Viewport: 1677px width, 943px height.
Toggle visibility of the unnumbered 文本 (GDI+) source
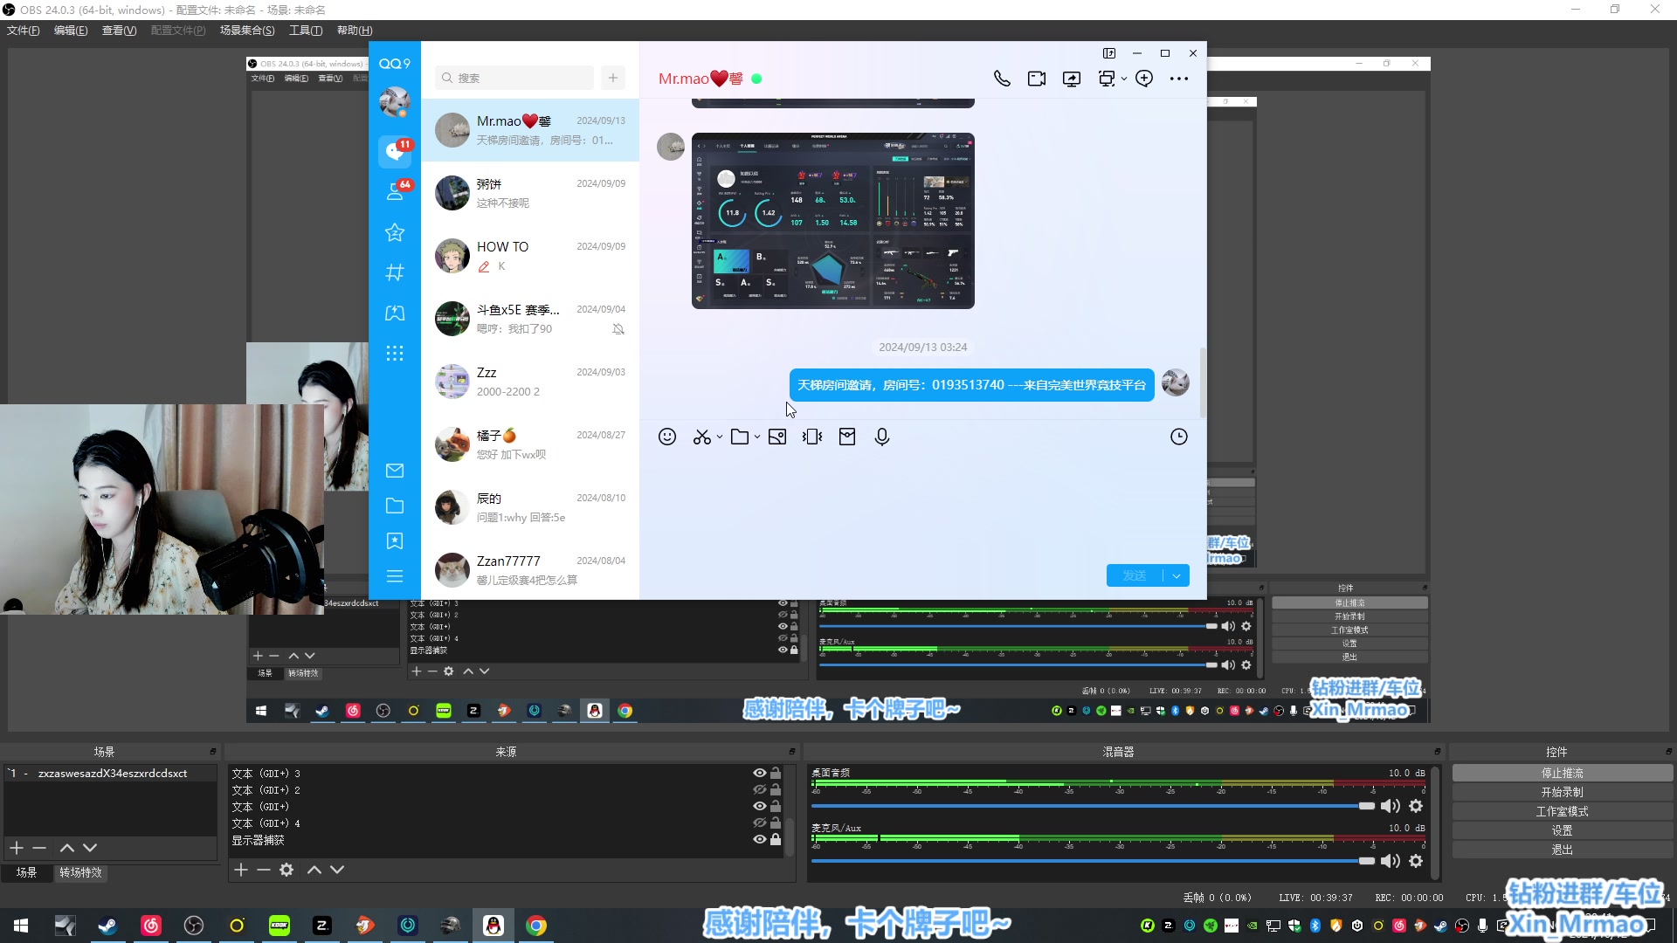pyautogui.click(x=760, y=806)
